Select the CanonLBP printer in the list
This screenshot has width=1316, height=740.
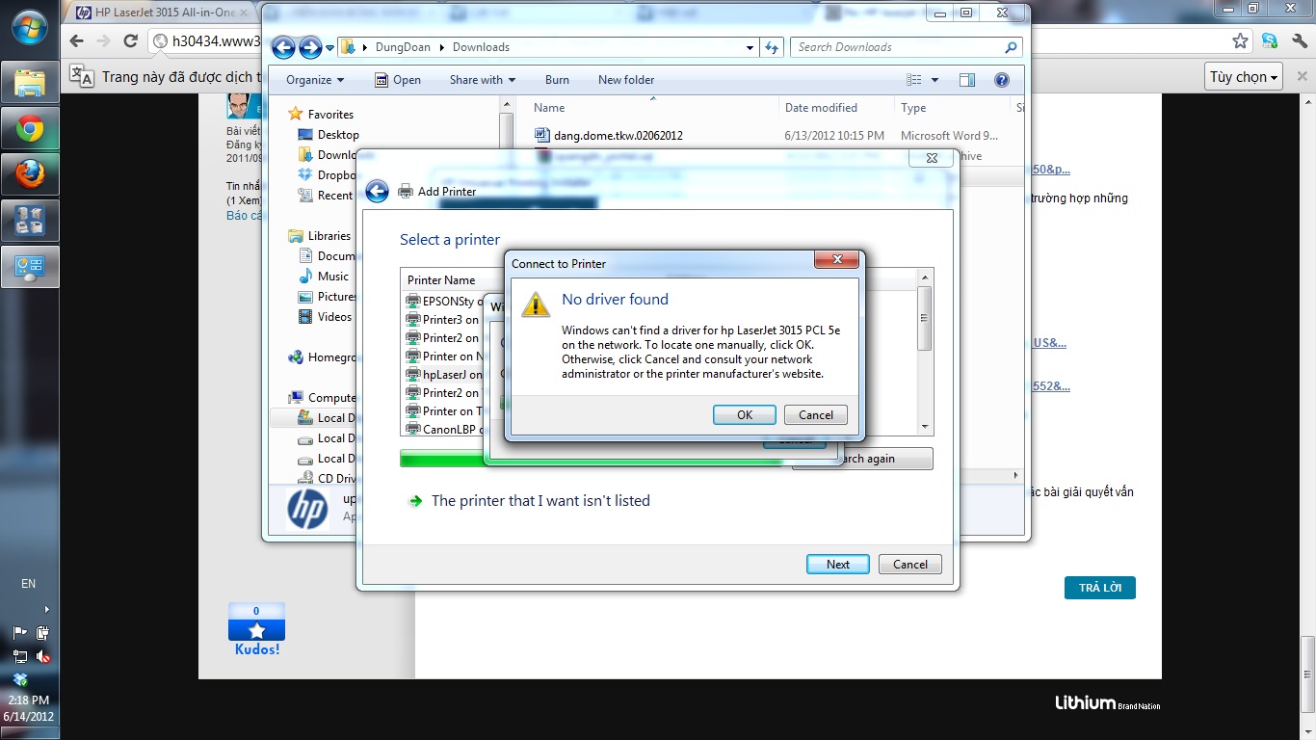[x=444, y=430]
